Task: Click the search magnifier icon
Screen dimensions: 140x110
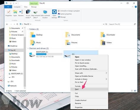Action: pos(135,24)
